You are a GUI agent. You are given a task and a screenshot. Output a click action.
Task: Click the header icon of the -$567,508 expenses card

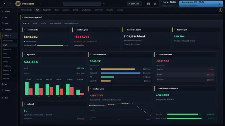157,54
